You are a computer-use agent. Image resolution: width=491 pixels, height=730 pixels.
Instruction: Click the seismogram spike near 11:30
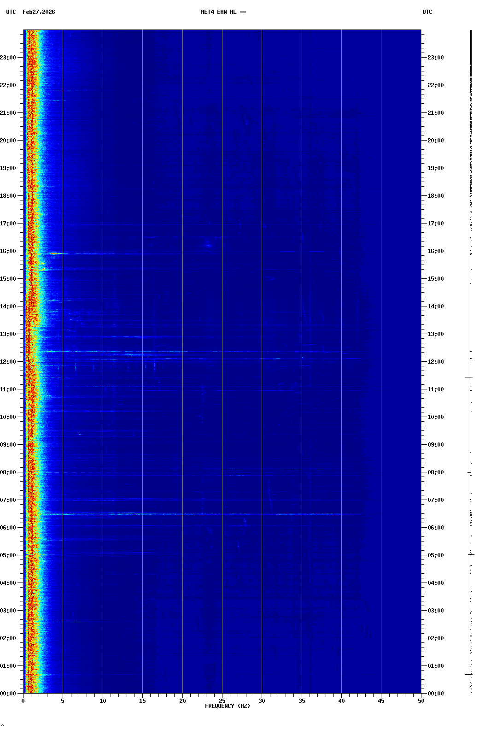(x=469, y=377)
